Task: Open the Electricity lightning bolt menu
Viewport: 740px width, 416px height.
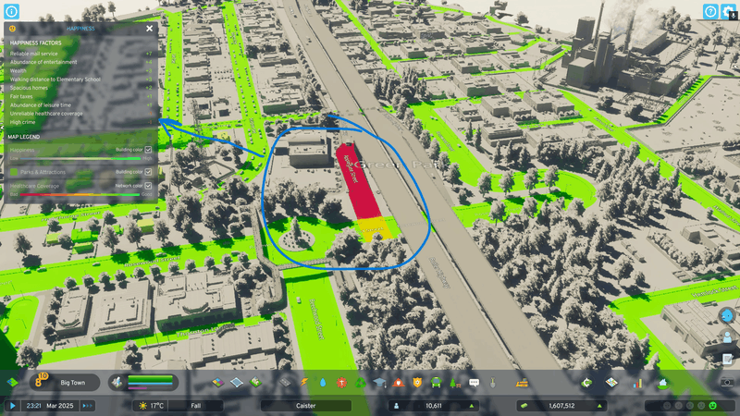Action: 304,383
